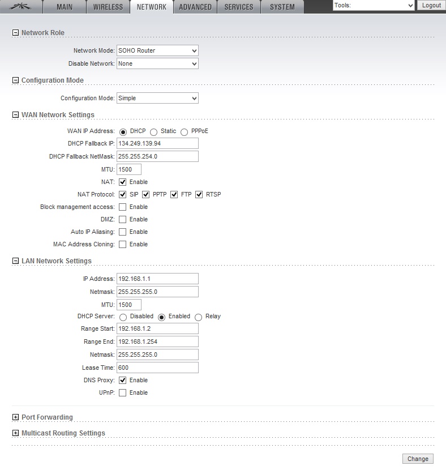Expand the Port Forwarding section
The height and width of the screenshot is (474, 446).
click(15, 417)
